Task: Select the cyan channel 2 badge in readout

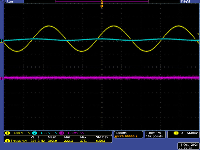Action: [x=35, y=133]
